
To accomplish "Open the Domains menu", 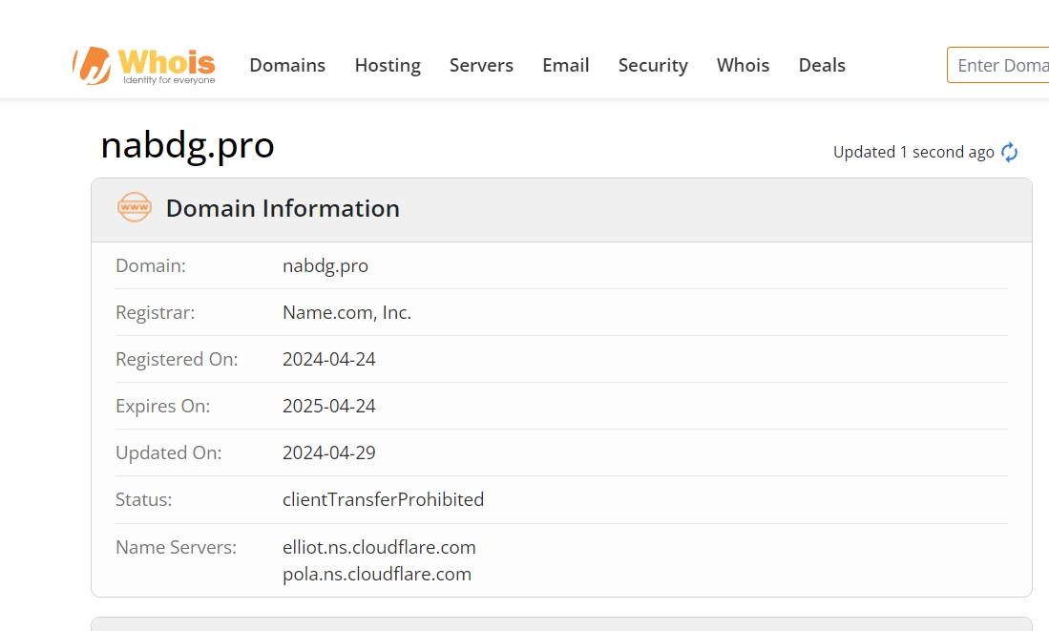I will pyautogui.click(x=287, y=65).
